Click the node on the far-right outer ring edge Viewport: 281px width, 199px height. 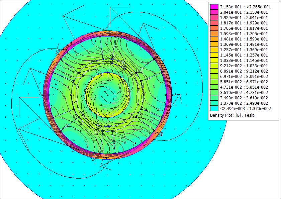[x=172, y=95]
